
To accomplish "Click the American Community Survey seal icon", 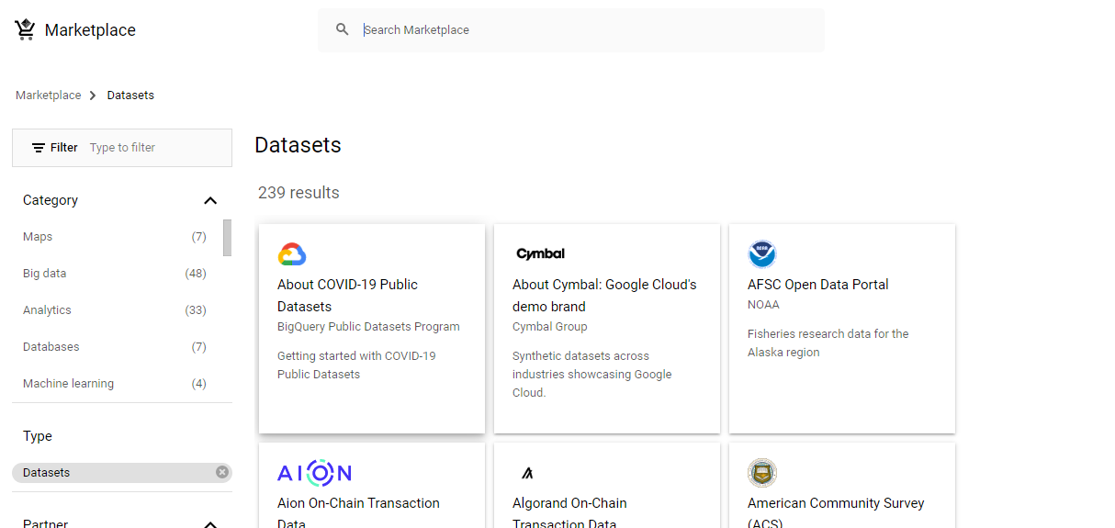I will 762,473.
